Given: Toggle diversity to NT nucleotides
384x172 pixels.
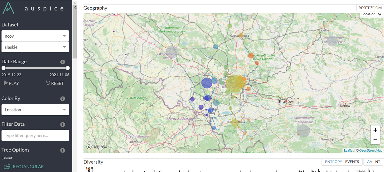Looking at the screenshot, I should [x=378, y=162].
